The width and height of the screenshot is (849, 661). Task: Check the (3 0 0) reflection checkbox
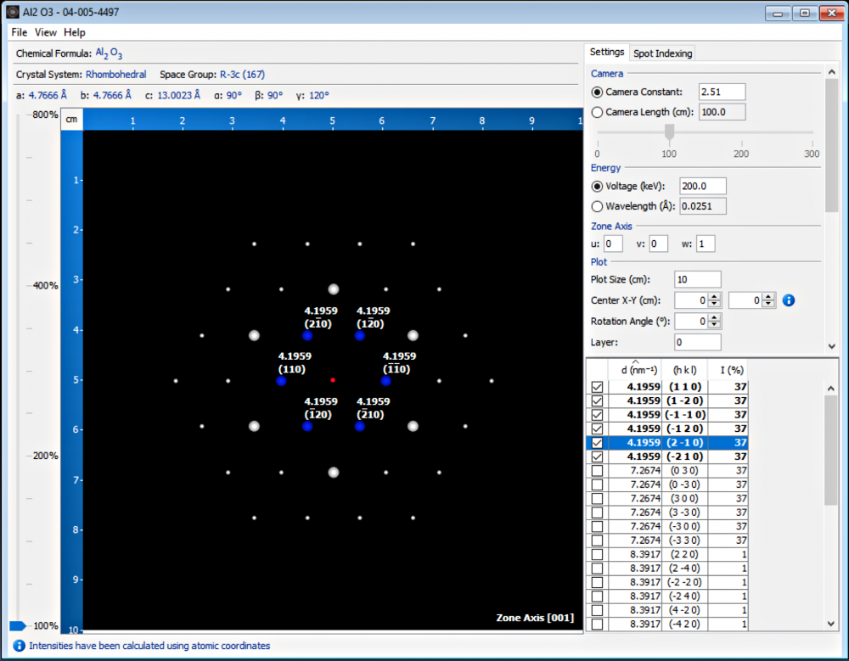[x=597, y=499]
